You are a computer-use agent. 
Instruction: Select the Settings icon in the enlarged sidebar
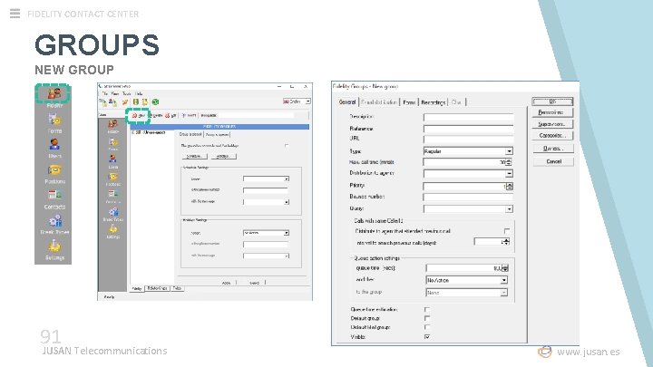pyautogui.click(x=54, y=246)
